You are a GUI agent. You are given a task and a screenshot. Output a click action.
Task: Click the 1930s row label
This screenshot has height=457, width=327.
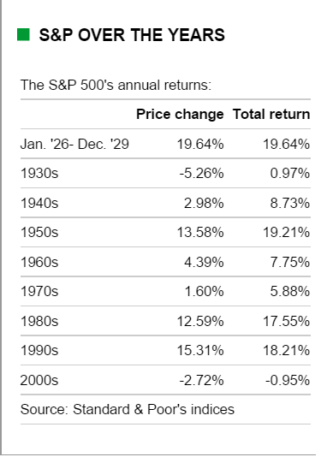(x=39, y=173)
